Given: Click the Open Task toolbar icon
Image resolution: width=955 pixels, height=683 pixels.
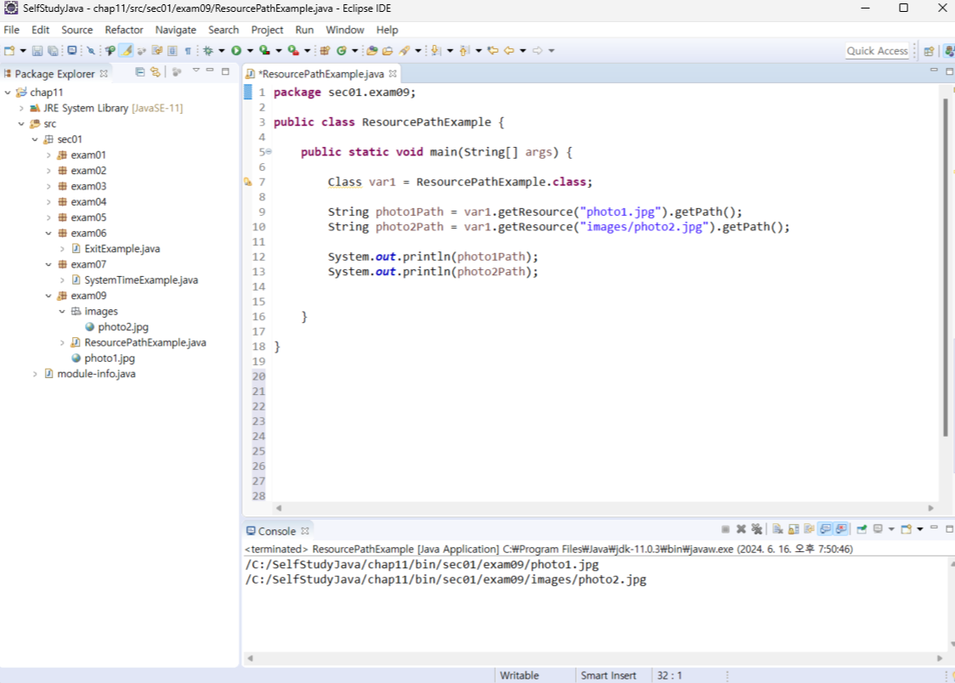Looking at the screenshot, I should 387,50.
